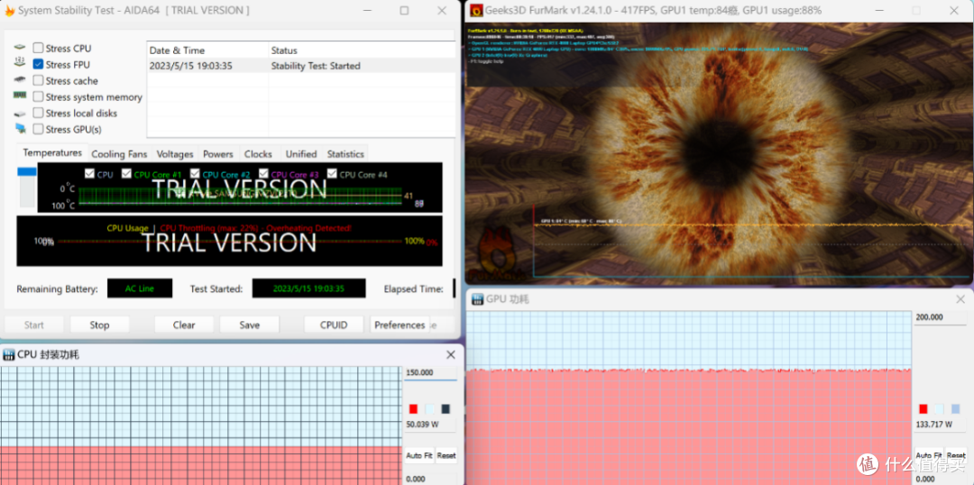Pick the red swatch in CPU 封装功耗 window
This screenshot has height=485, width=974.
click(x=414, y=408)
